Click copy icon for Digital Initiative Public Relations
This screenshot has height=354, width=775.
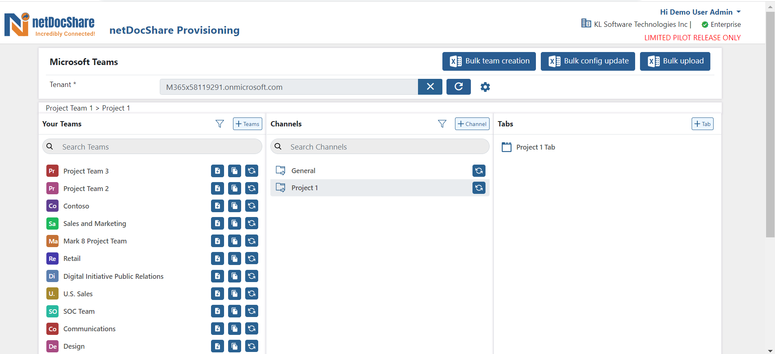235,276
